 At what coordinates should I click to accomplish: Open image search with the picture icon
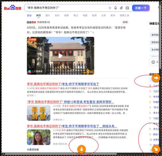click(x=127, y=8)
